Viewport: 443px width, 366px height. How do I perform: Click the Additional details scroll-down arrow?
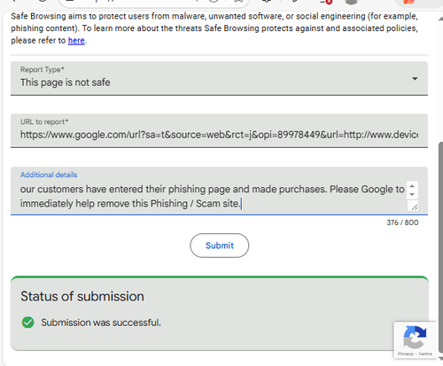pos(412,194)
